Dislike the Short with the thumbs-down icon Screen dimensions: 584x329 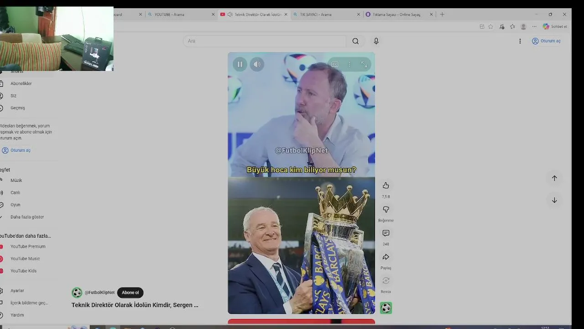coord(386,209)
